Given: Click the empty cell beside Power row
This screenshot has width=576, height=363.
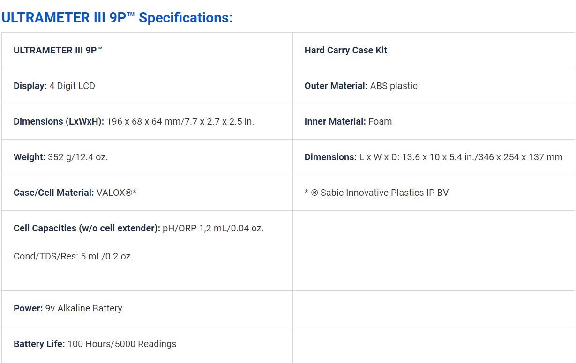Looking at the screenshot, I should tap(434, 309).
